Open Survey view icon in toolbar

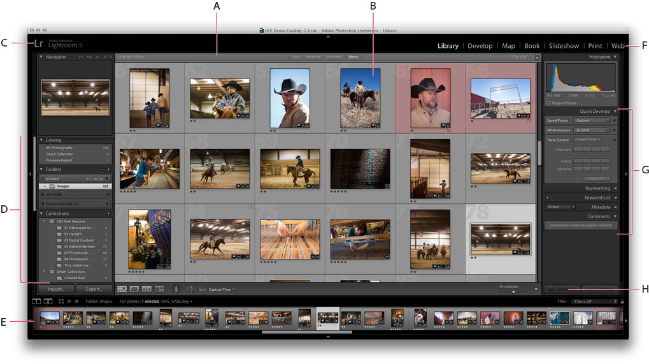click(x=159, y=289)
